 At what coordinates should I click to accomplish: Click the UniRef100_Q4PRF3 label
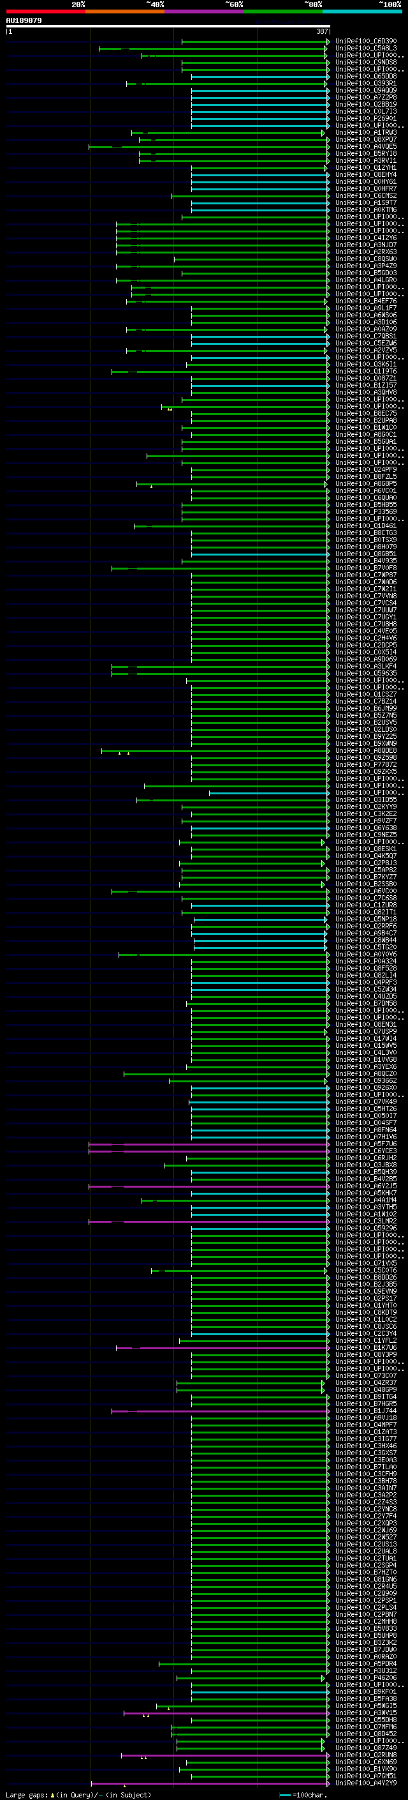click(365, 983)
